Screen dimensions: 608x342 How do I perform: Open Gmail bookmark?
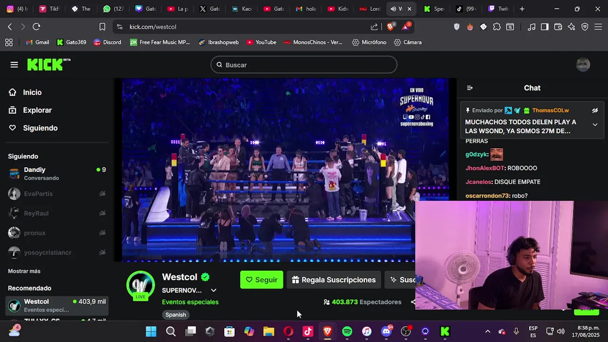[38, 42]
